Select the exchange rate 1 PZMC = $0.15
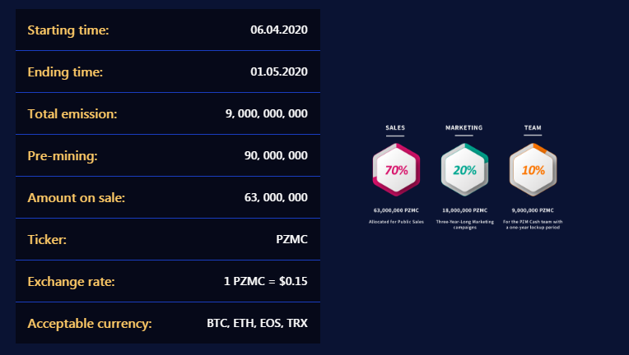Image resolution: width=629 pixels, height=355 pixels. [x=266, y=281]
